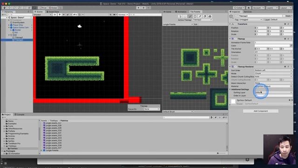Click the scene tools wrench icon
The height and width of the screenshot is (168, 298).
[110, 14]
